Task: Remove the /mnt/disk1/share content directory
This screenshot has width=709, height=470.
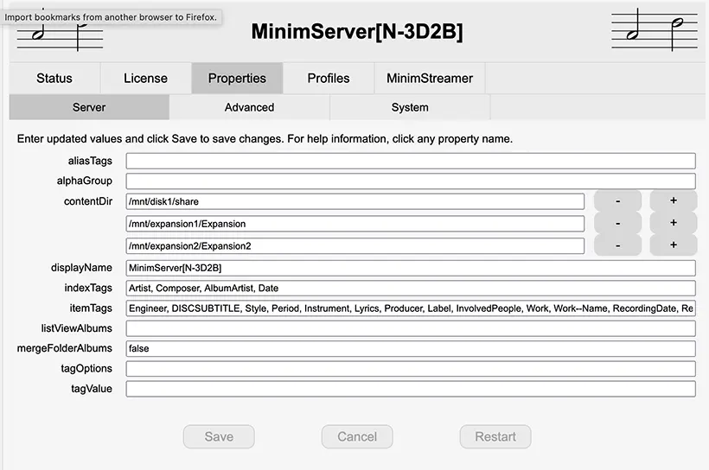Action: (x=617, y=200)
